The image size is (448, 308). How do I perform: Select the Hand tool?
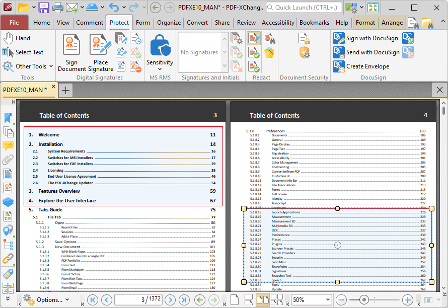[x=17, y=38]
